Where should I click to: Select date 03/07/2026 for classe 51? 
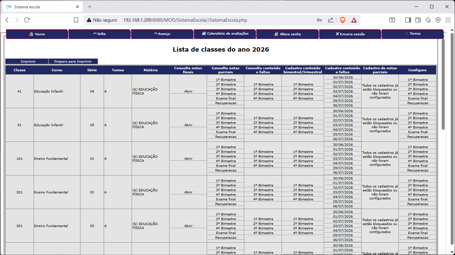[343, 125]
